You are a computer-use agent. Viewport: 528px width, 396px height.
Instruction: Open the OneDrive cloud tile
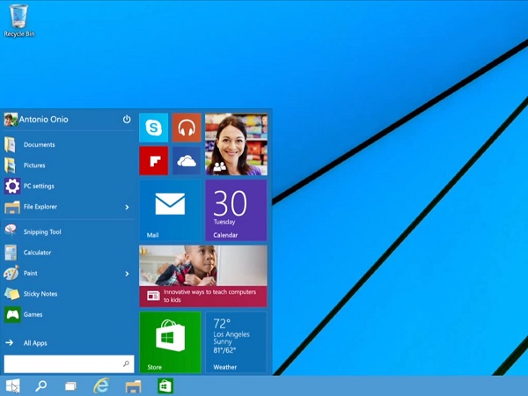click(187, 161)
